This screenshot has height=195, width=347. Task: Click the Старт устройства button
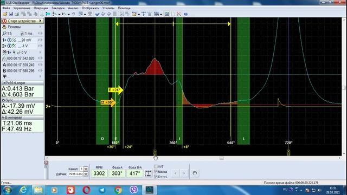tap(22, 21)
